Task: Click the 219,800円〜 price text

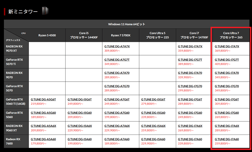Action: (39, 104)
